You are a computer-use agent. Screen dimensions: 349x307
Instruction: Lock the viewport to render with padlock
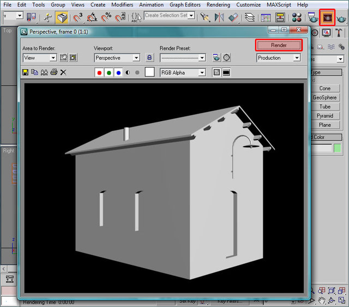tap(149, 58)
